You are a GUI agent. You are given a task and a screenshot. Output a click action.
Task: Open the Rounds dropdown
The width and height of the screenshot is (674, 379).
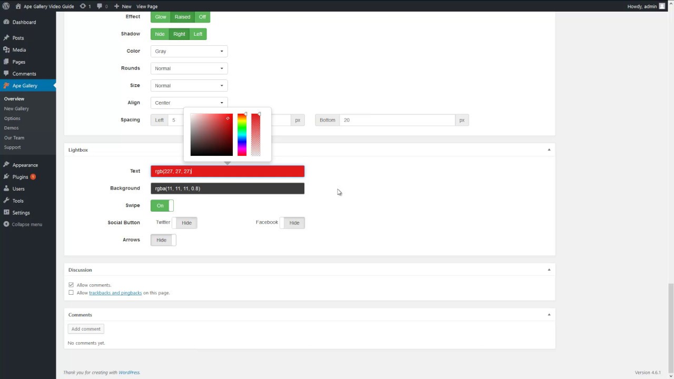point(189,68)
